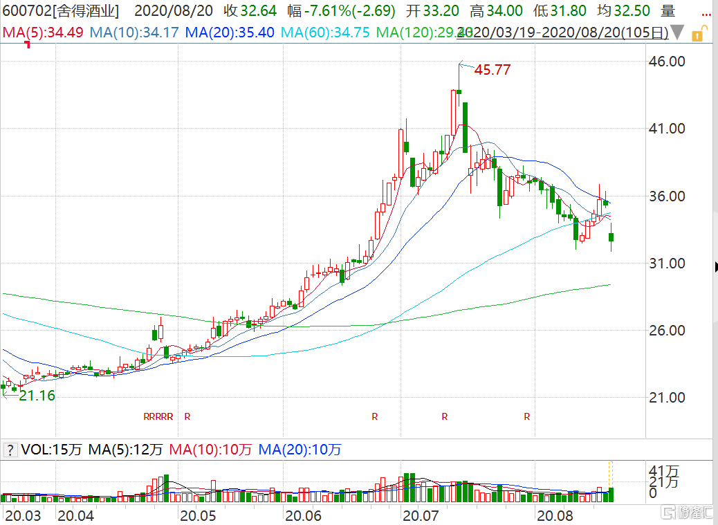718x525 pixels.
Task: Select stock code 600702[舍得酒业]
Action: click(x=60, y=10)
